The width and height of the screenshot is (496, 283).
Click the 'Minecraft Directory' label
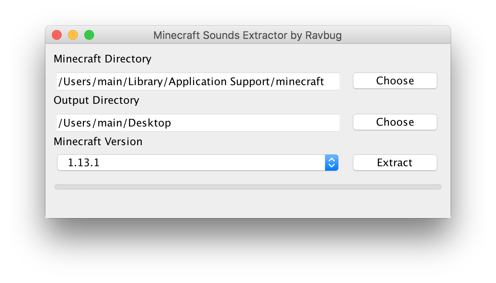coord(102,59)
